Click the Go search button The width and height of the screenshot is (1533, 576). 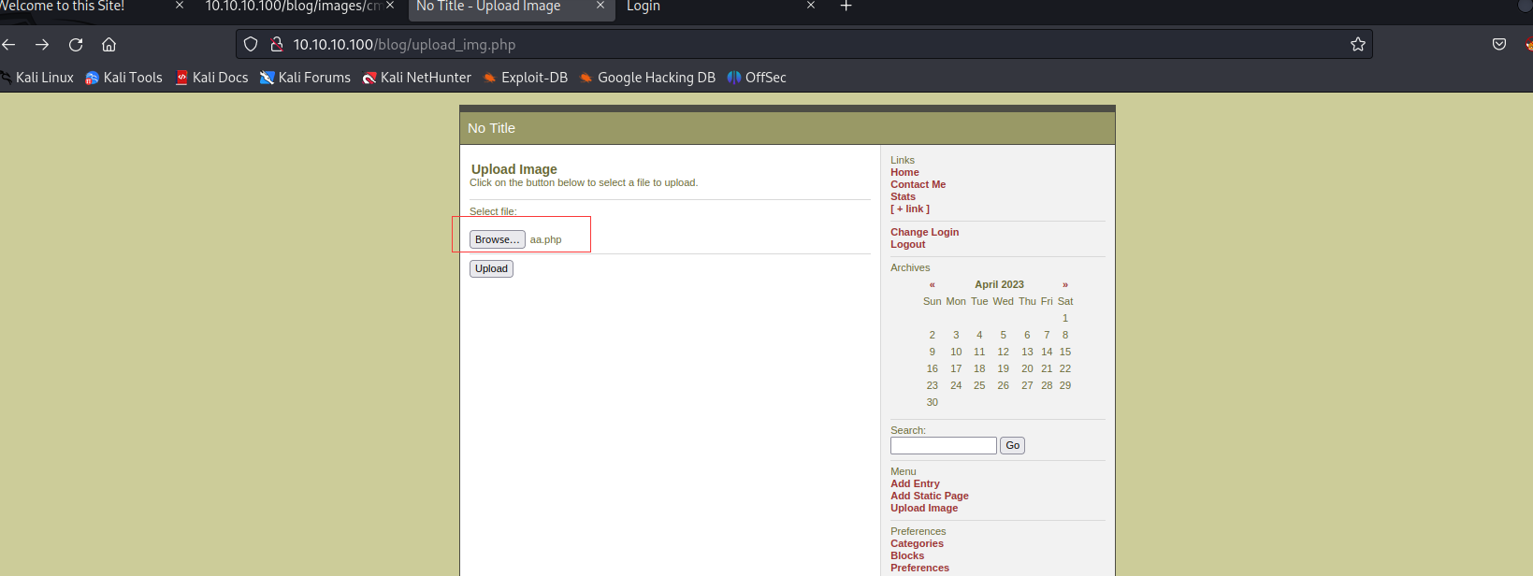click(x=1012, y=445)
